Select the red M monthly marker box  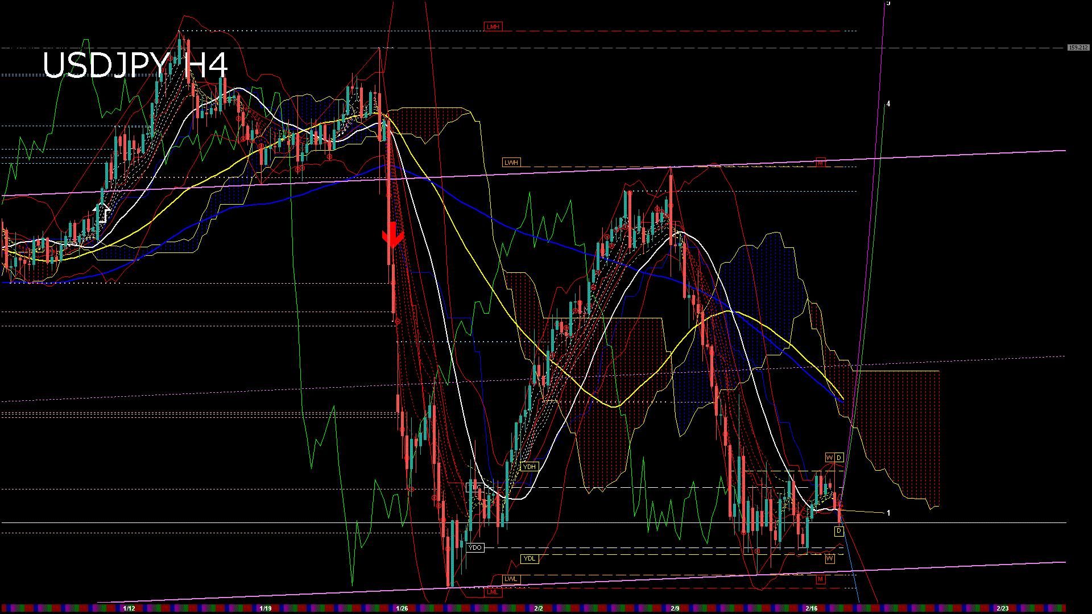(821, 580)
